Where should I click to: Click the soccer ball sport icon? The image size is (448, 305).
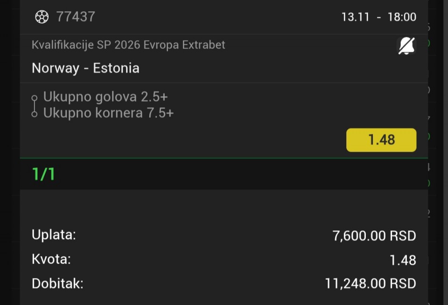(42, 17)
